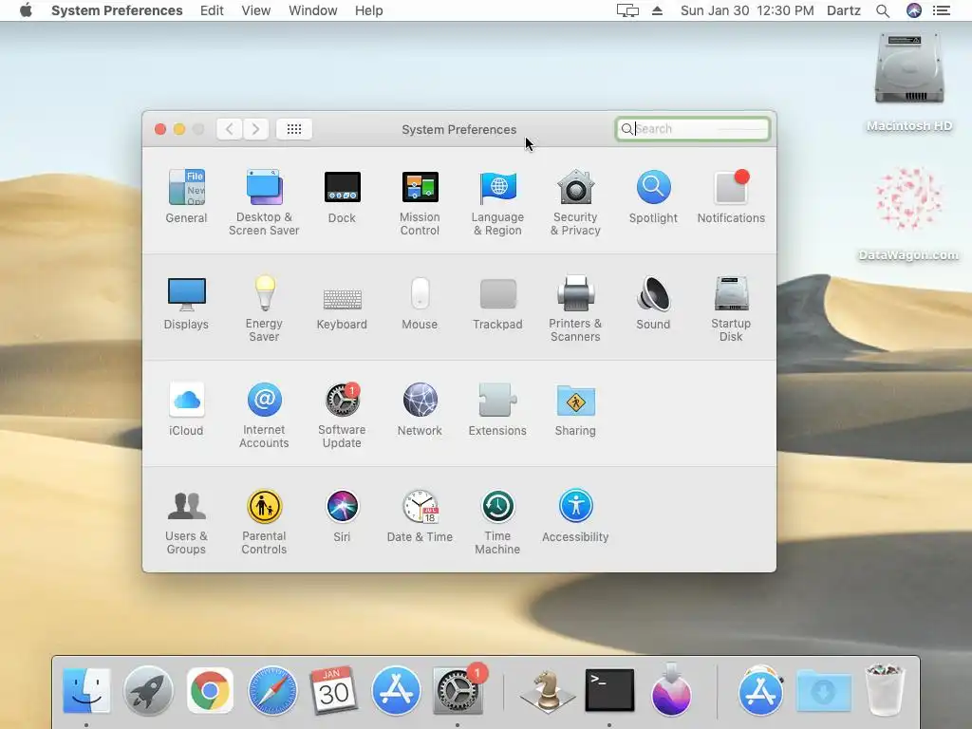The height and width of the screenshot is (729, 972).
Task: Open Finder from the Dock
Action: [x=86, y=690]
